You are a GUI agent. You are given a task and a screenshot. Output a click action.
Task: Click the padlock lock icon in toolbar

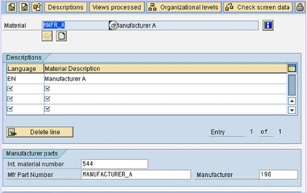click(x=300, y=7)
